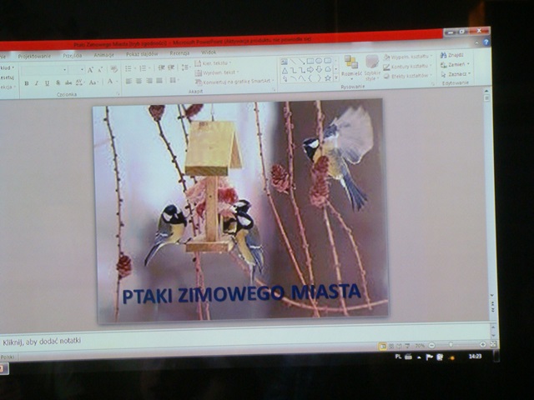
Task: Switch to the Recenzja ribbon tab
Action: click(x=179, y=53)
